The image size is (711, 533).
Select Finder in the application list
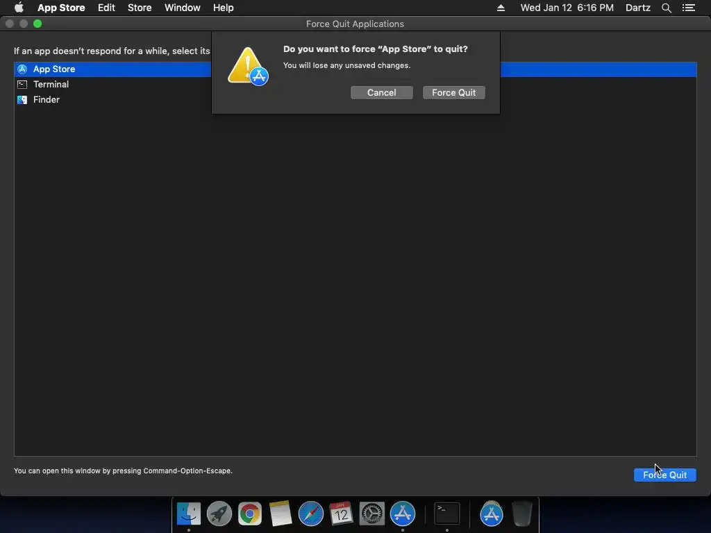(x=355, y=100)
